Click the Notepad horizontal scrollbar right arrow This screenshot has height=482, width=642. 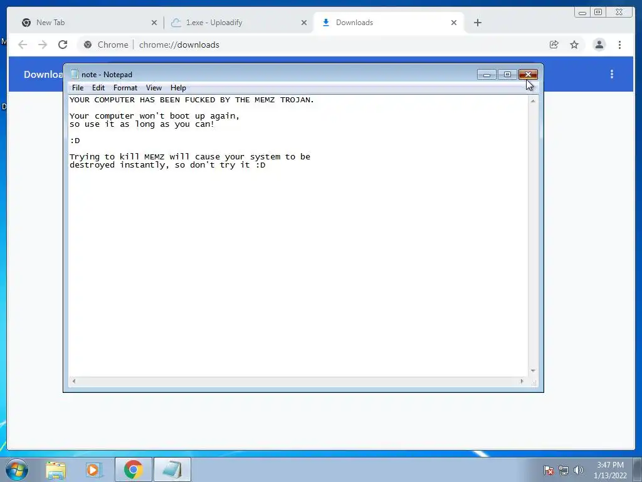tap(522, 381)
